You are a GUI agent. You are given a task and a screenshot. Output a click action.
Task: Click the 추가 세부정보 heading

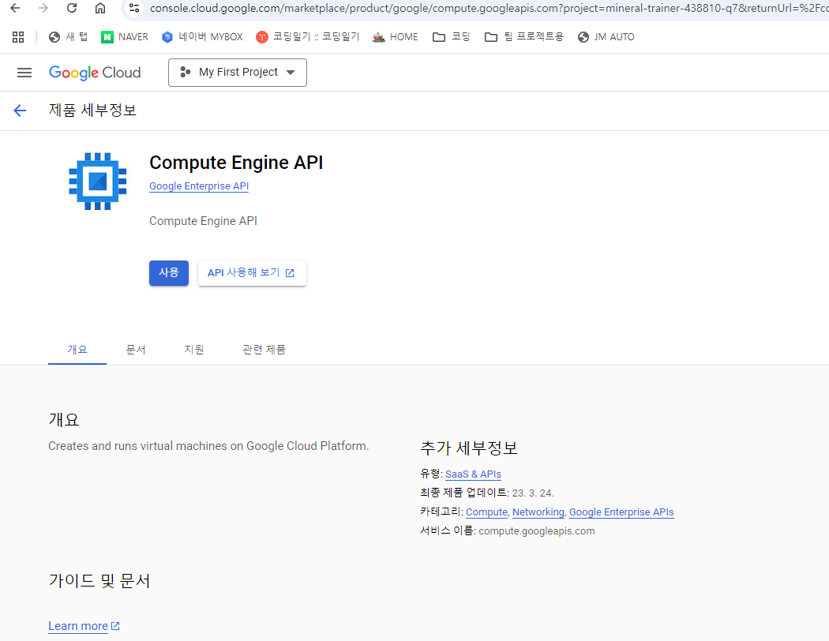tap(469, 448)
